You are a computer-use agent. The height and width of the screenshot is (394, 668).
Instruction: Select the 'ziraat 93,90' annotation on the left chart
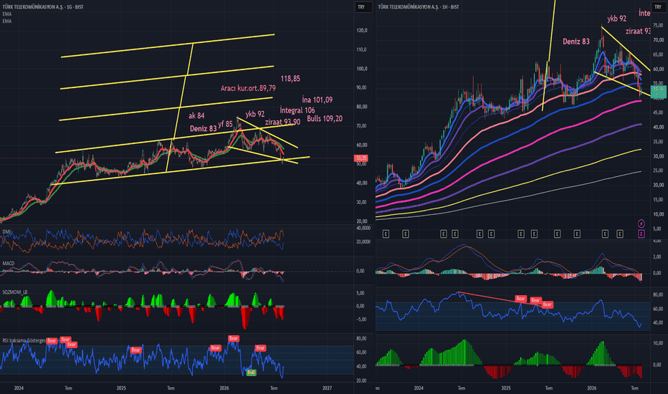pyautogui.click(x=282, y=122)
